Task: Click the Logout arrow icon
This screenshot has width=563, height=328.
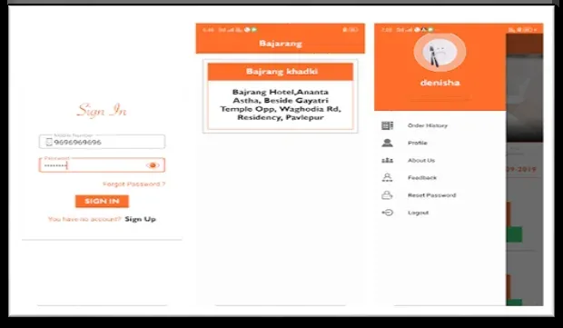Action: coord(387,213)
